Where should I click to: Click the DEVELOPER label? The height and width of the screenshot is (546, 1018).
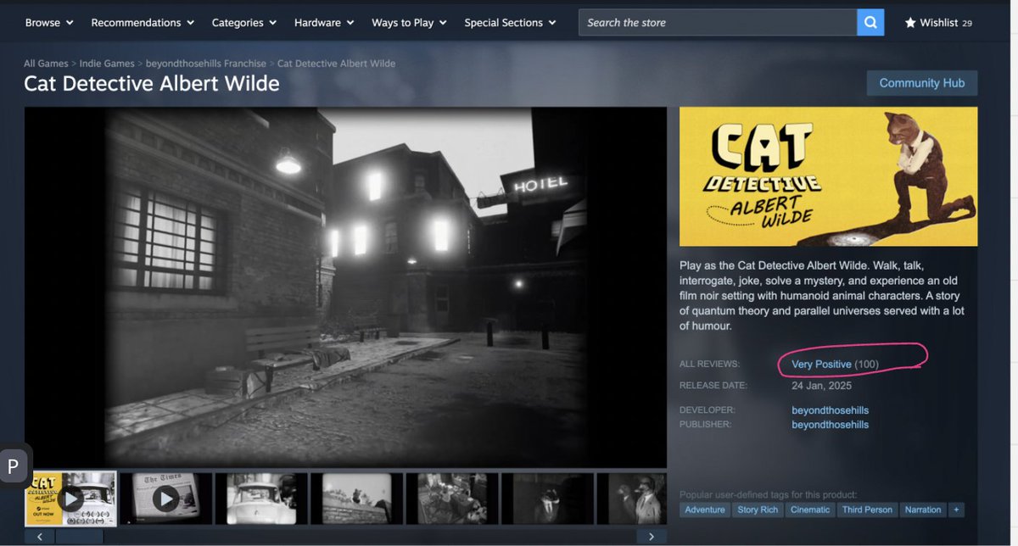(x=707, y=410)
